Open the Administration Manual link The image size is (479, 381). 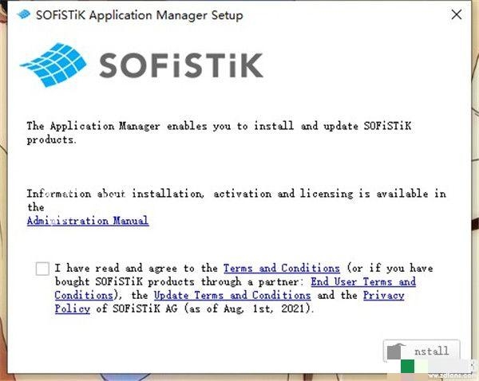[88, 221]
